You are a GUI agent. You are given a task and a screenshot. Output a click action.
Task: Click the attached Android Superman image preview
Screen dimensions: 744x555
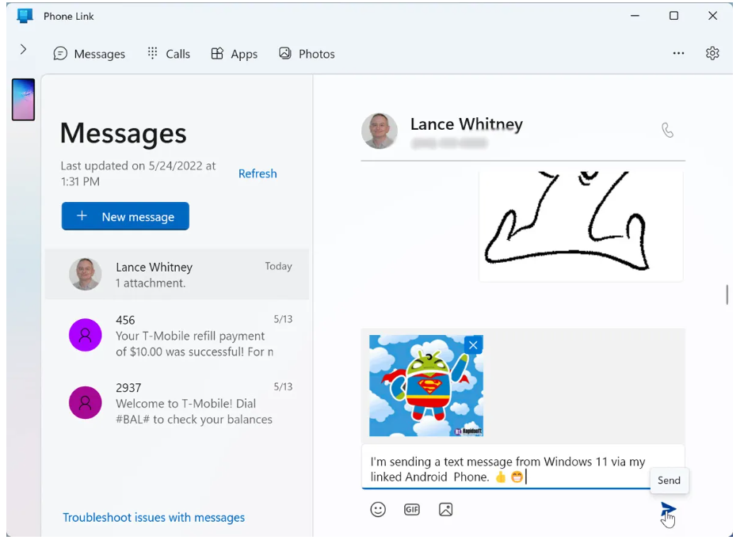426,386
